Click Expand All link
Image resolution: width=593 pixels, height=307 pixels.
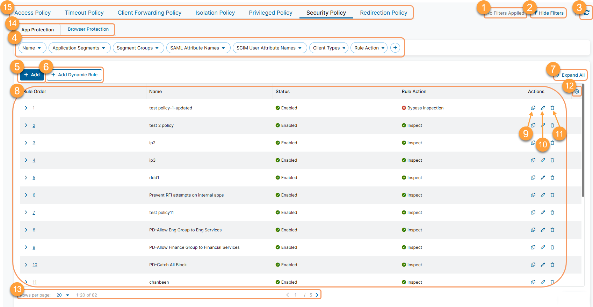point(573,75)
